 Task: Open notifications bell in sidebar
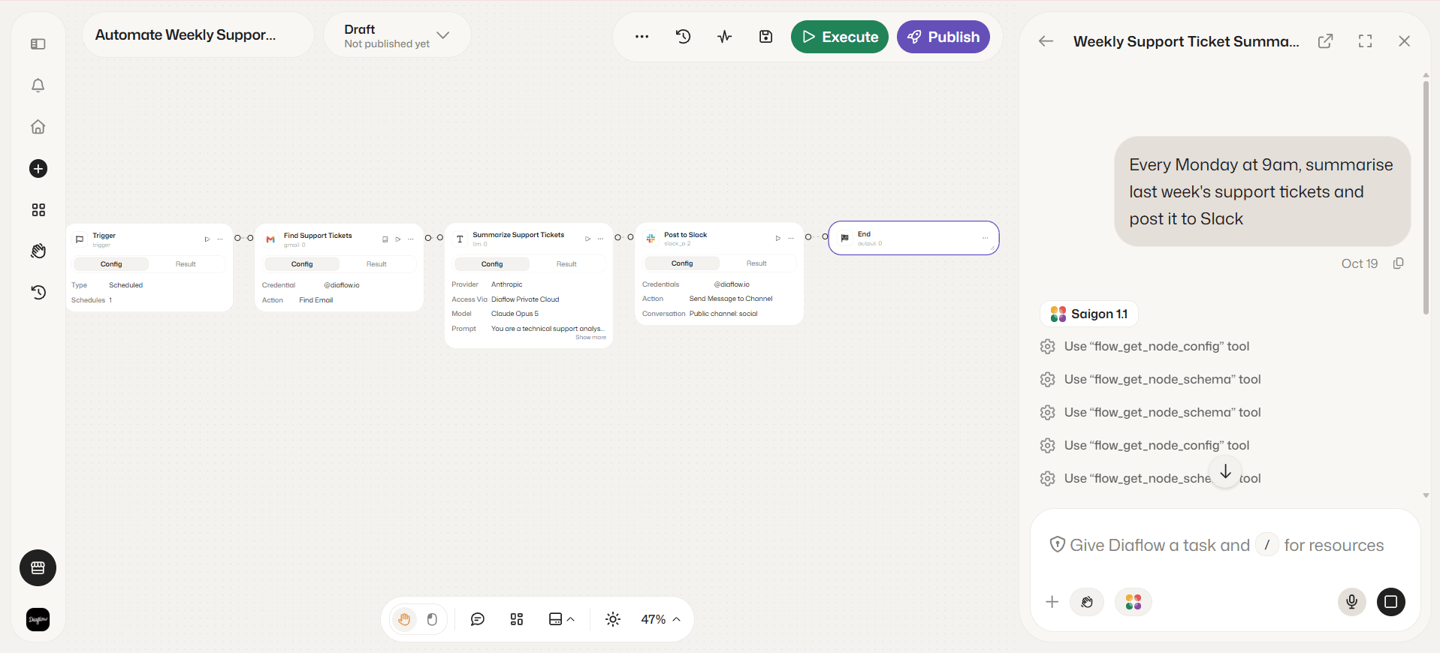coord(38,86)
